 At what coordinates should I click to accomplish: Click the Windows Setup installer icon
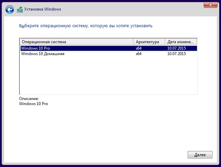[20, 10]
